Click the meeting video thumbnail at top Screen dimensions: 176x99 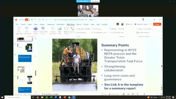[x=88, y=11]
